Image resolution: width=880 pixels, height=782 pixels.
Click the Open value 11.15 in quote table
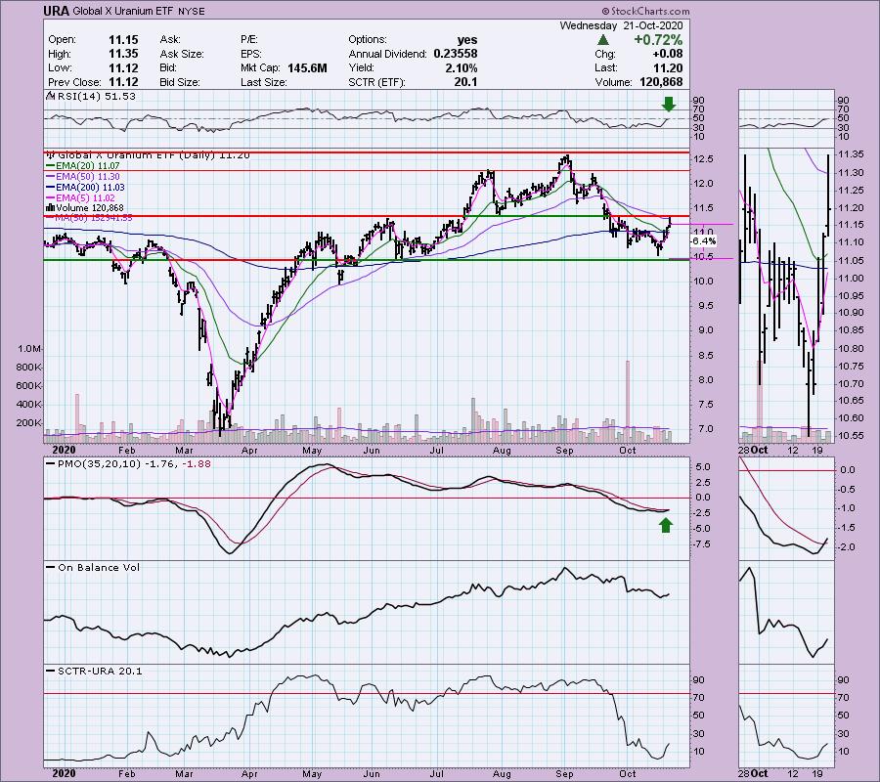[x=123, y=40]
